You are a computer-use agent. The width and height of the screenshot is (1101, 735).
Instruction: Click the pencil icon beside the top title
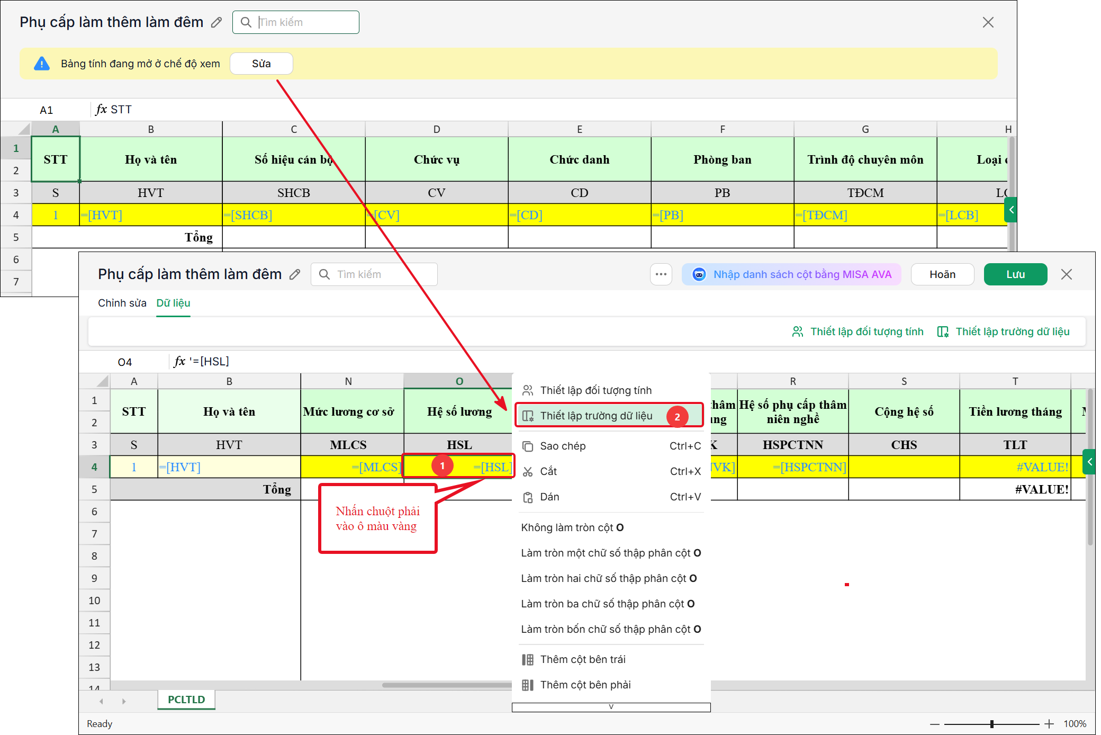(216, 22)
